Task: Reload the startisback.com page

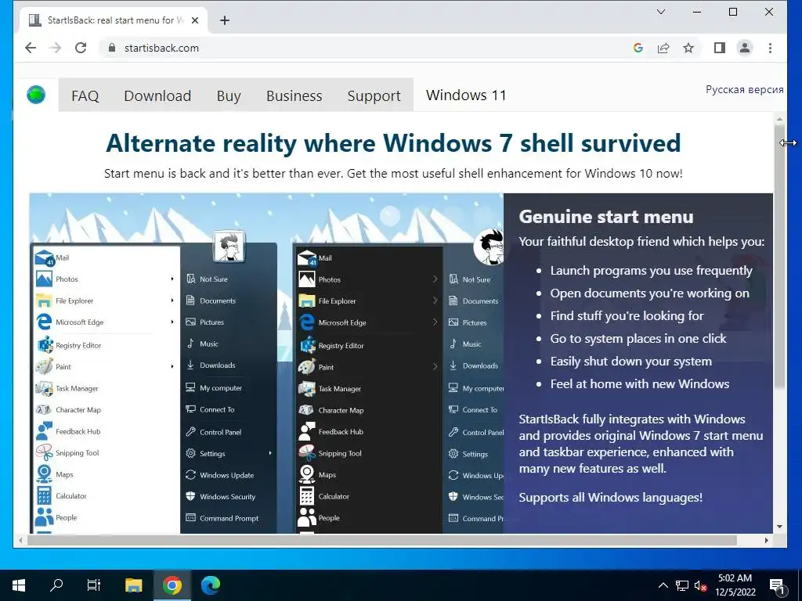Action: (81, 48)
